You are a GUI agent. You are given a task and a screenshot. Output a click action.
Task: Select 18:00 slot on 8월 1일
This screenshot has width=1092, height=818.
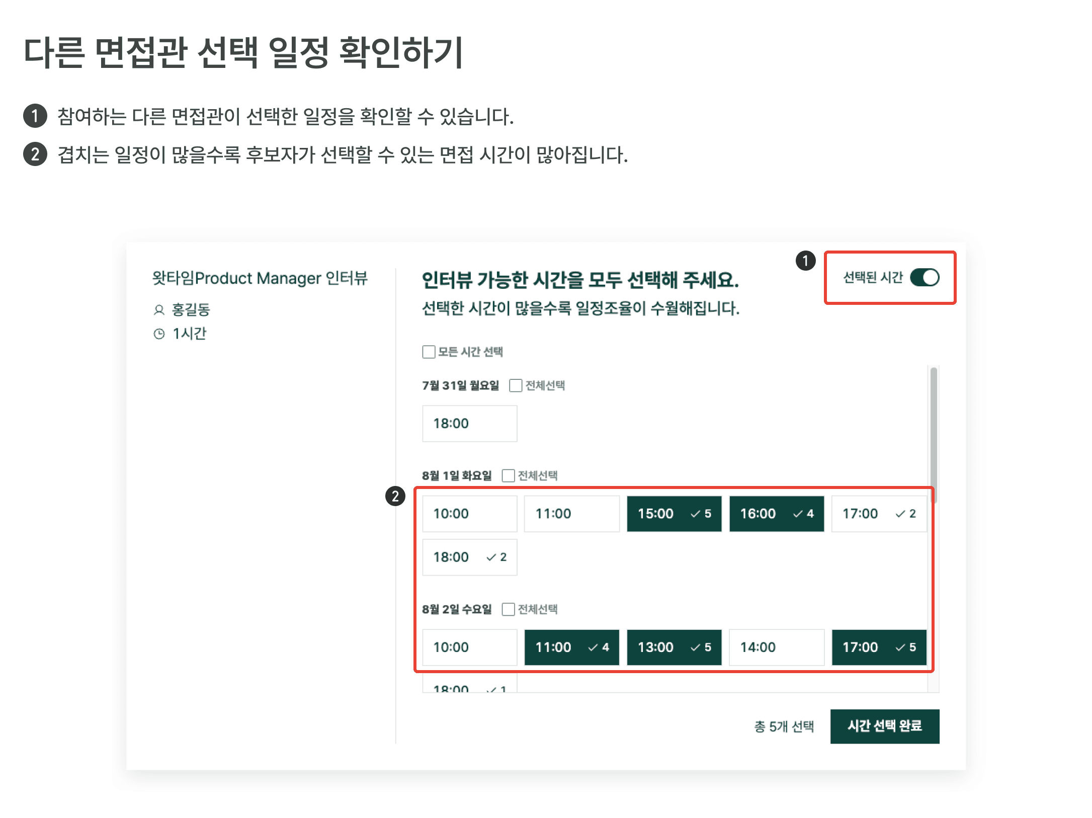(469, 557)
